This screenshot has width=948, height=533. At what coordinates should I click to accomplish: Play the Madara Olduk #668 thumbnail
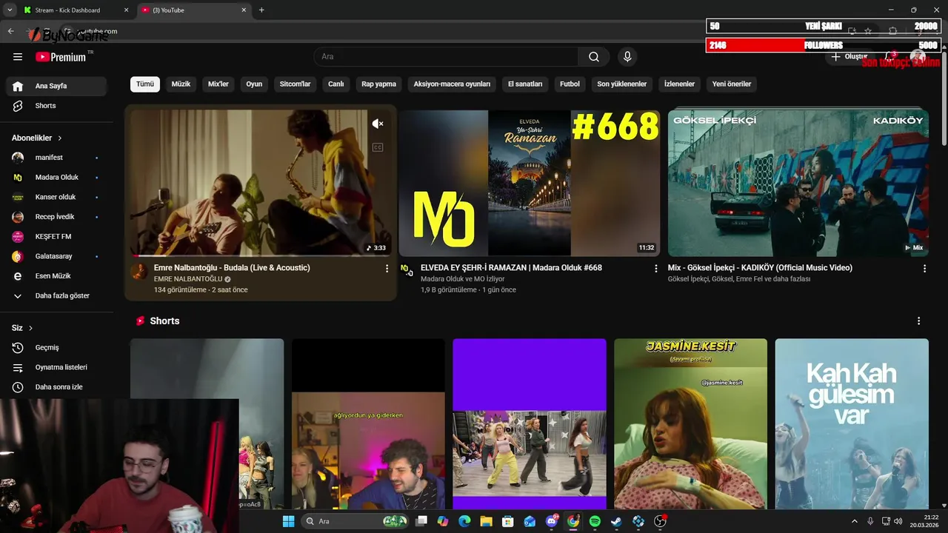pos(529,183)
